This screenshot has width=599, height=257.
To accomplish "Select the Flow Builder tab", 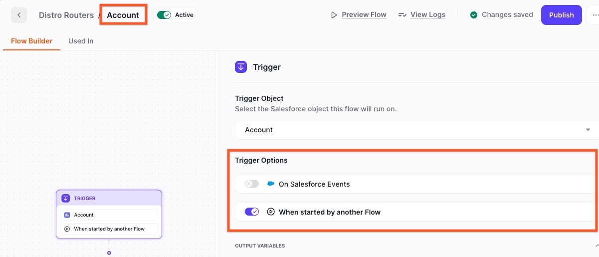I will pos(31,41).
